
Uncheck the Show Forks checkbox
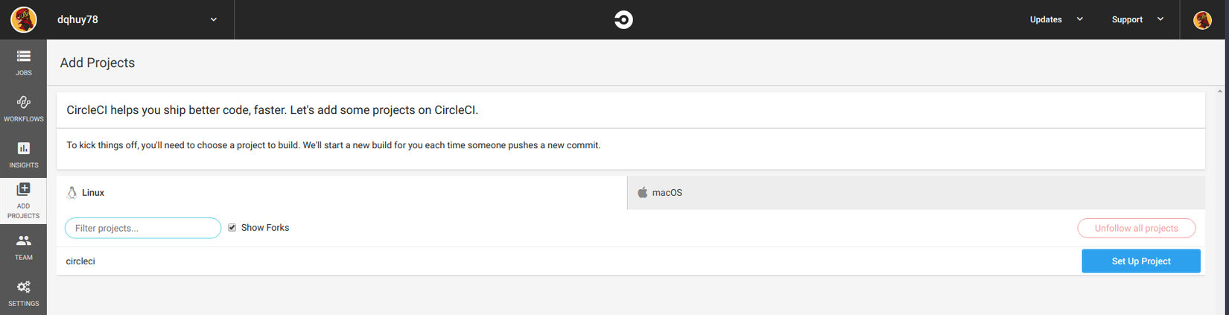click(232, 228)
